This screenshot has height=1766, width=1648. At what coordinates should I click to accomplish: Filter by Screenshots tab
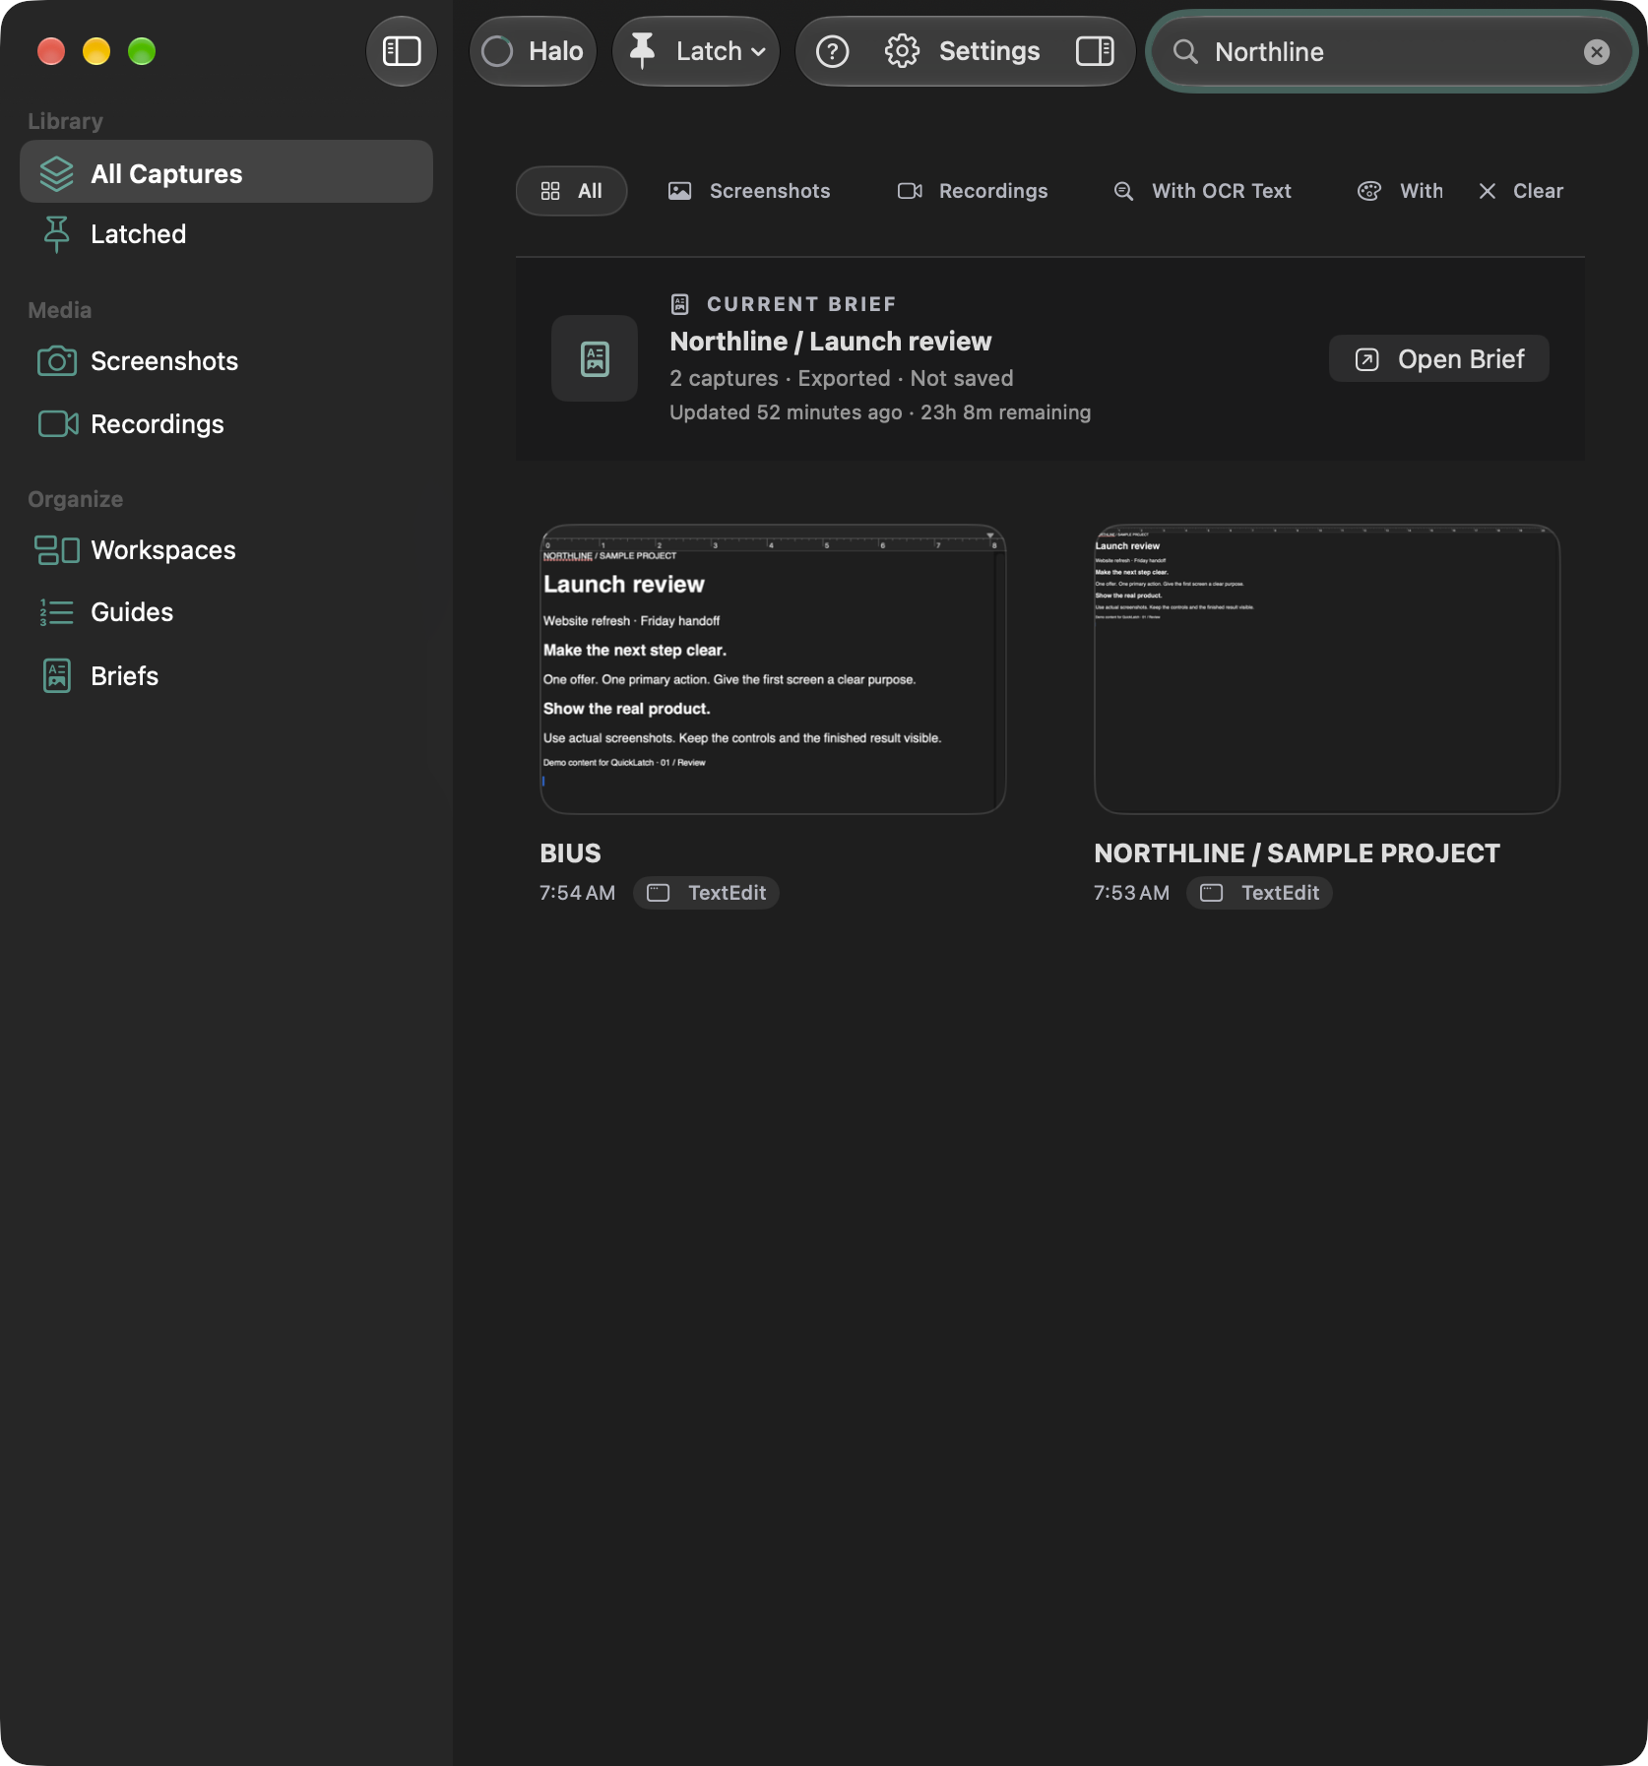(749, 191)
